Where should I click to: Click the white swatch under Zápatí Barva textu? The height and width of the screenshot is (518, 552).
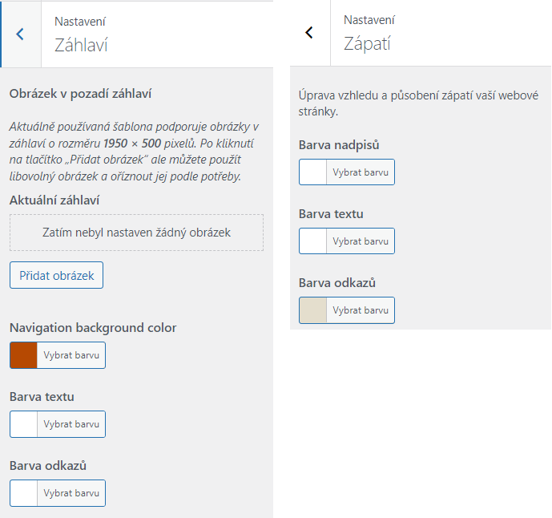[x=313, y=241]
